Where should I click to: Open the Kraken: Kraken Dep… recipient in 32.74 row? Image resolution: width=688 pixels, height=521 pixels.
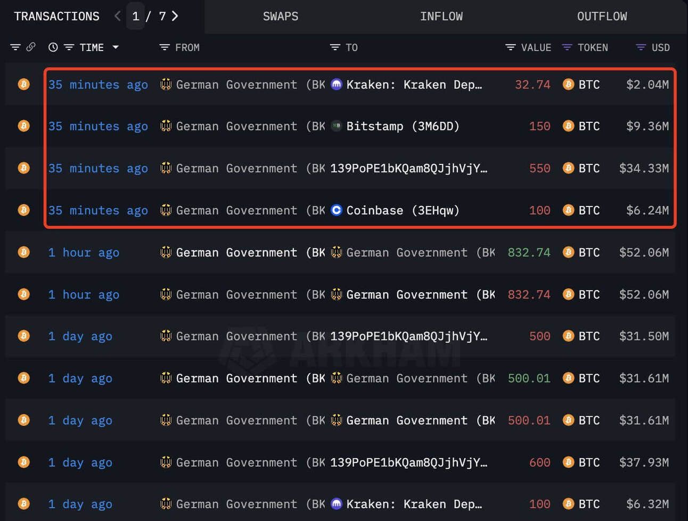414,84
